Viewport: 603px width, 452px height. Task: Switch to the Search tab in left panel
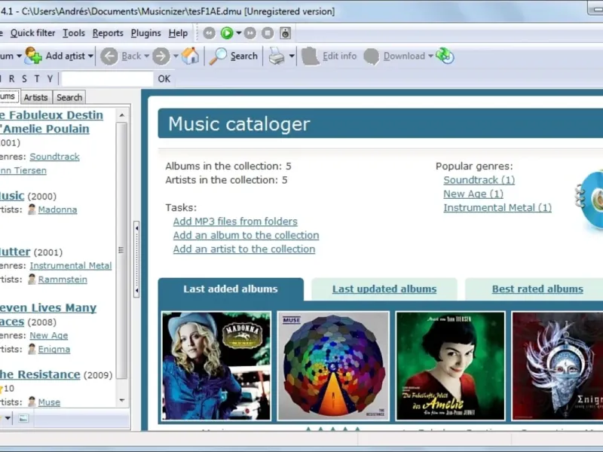69,97
